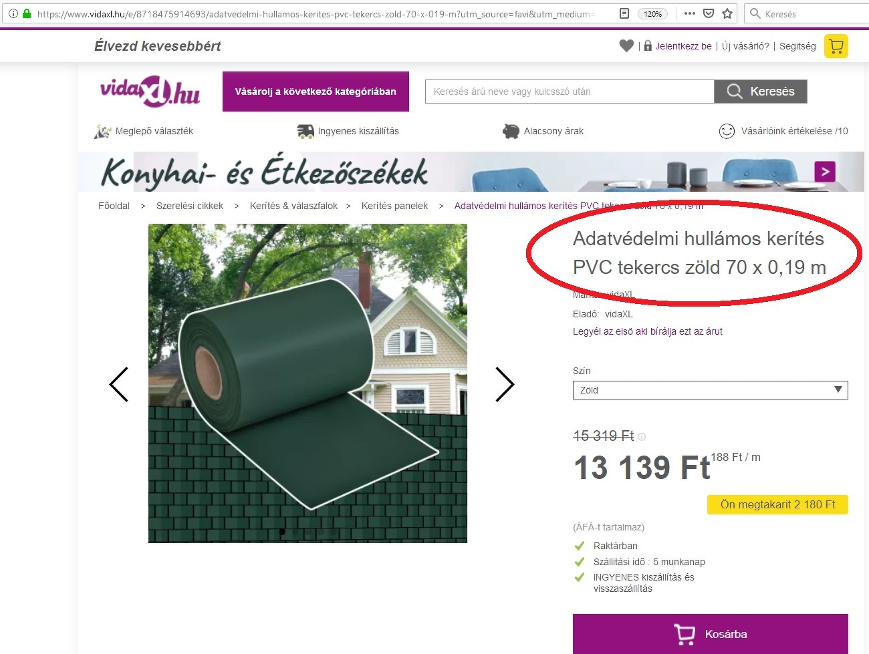This screenshot has height=654, width=869.
Task: Open Kerítés panelek breadcrumb
Action: [394, 206]
